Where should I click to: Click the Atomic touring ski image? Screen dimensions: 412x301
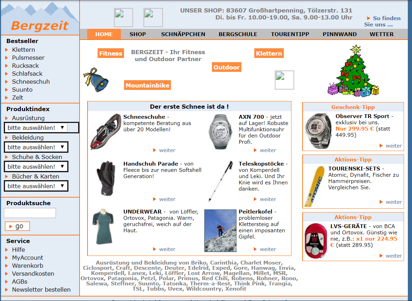point(314,186)
